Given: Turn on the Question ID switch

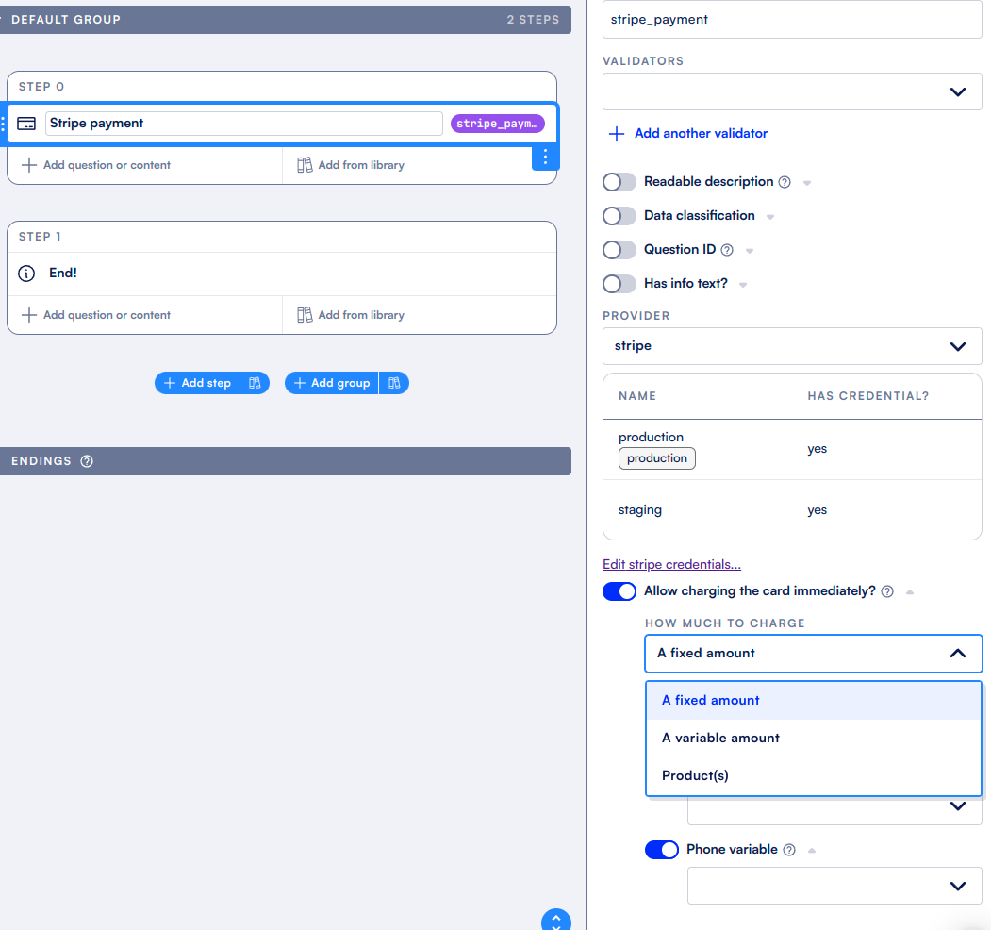Looking at the screenshot, I should click(619, 250).
